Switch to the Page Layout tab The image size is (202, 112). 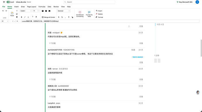click(32, 7)
